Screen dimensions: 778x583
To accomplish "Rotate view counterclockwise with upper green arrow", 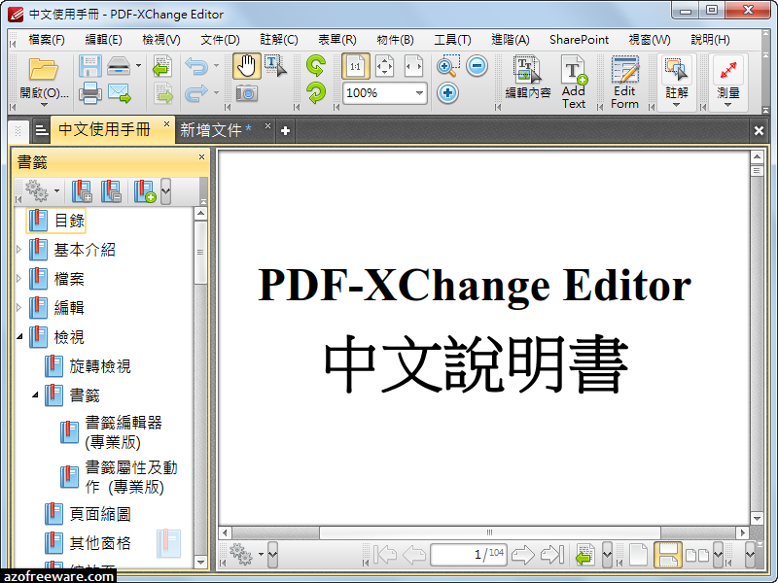I will click(x=315, y=65).
